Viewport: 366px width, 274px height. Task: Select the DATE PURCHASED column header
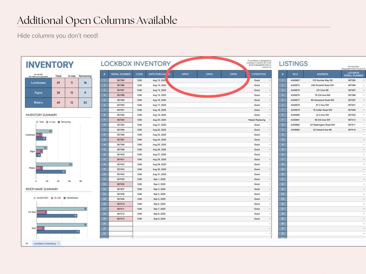pos(159,74)
